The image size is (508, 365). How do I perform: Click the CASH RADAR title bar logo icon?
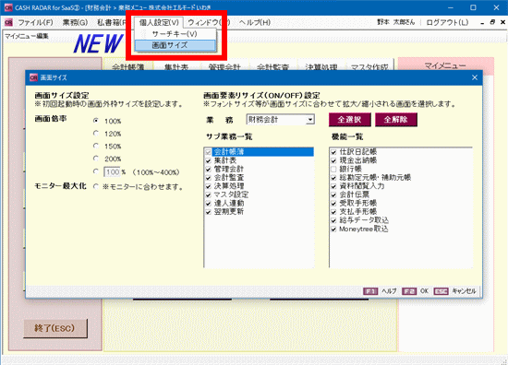8,7
